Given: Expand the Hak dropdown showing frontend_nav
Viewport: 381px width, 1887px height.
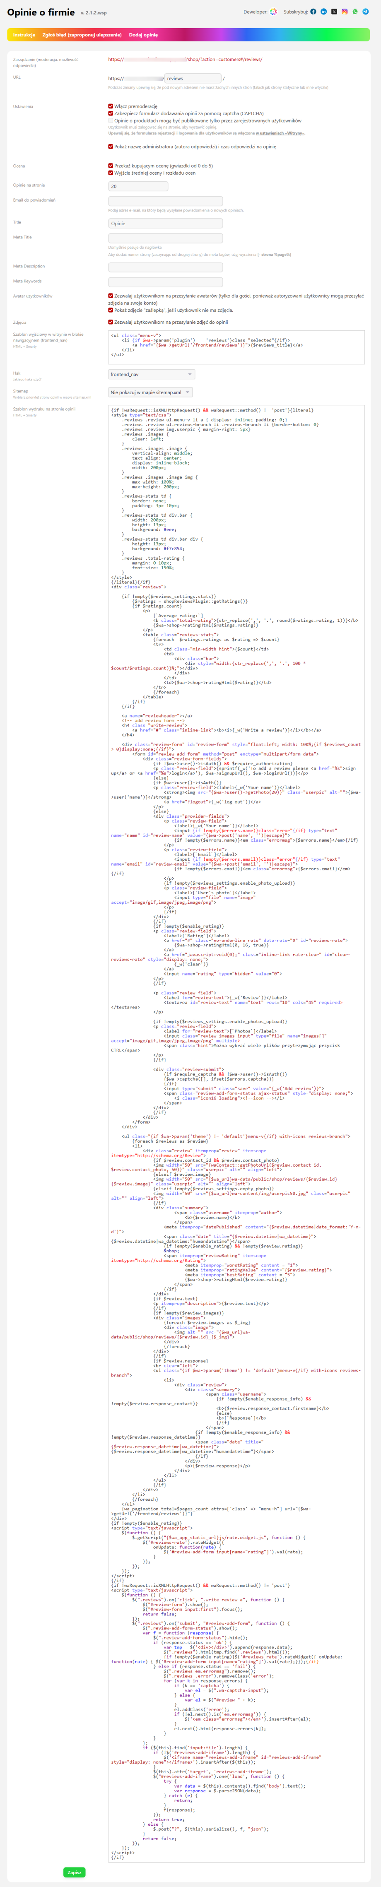Looking at the screenshot, I should tap(151, 374).
